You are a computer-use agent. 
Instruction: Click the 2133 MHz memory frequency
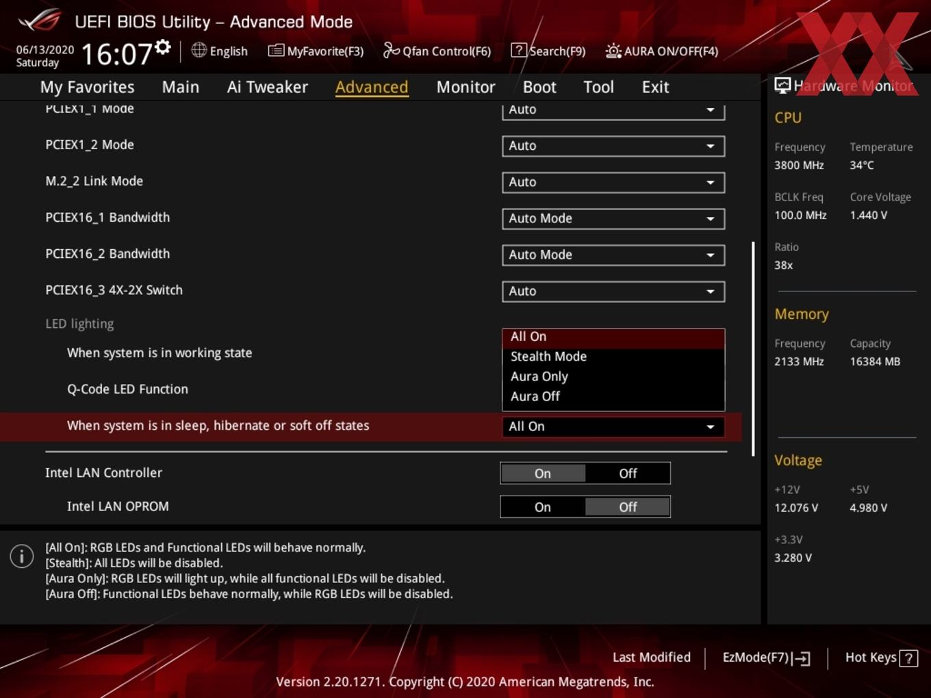tap(799, 361)
